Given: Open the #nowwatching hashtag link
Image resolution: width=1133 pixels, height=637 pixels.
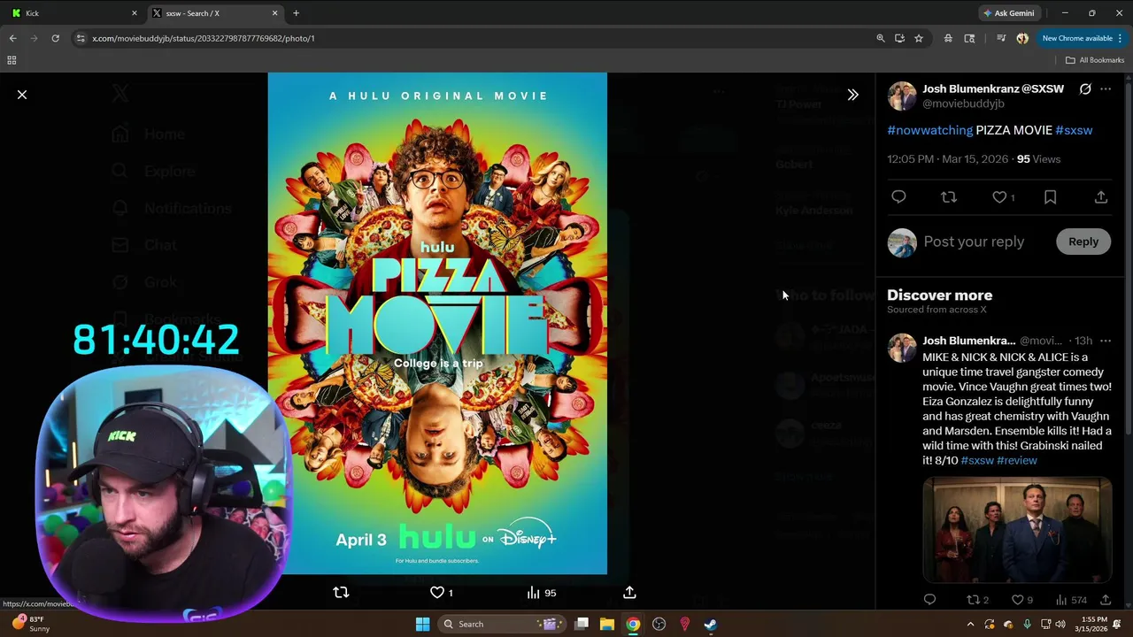Looking at the screenshot, I should [x=929, y=130].
